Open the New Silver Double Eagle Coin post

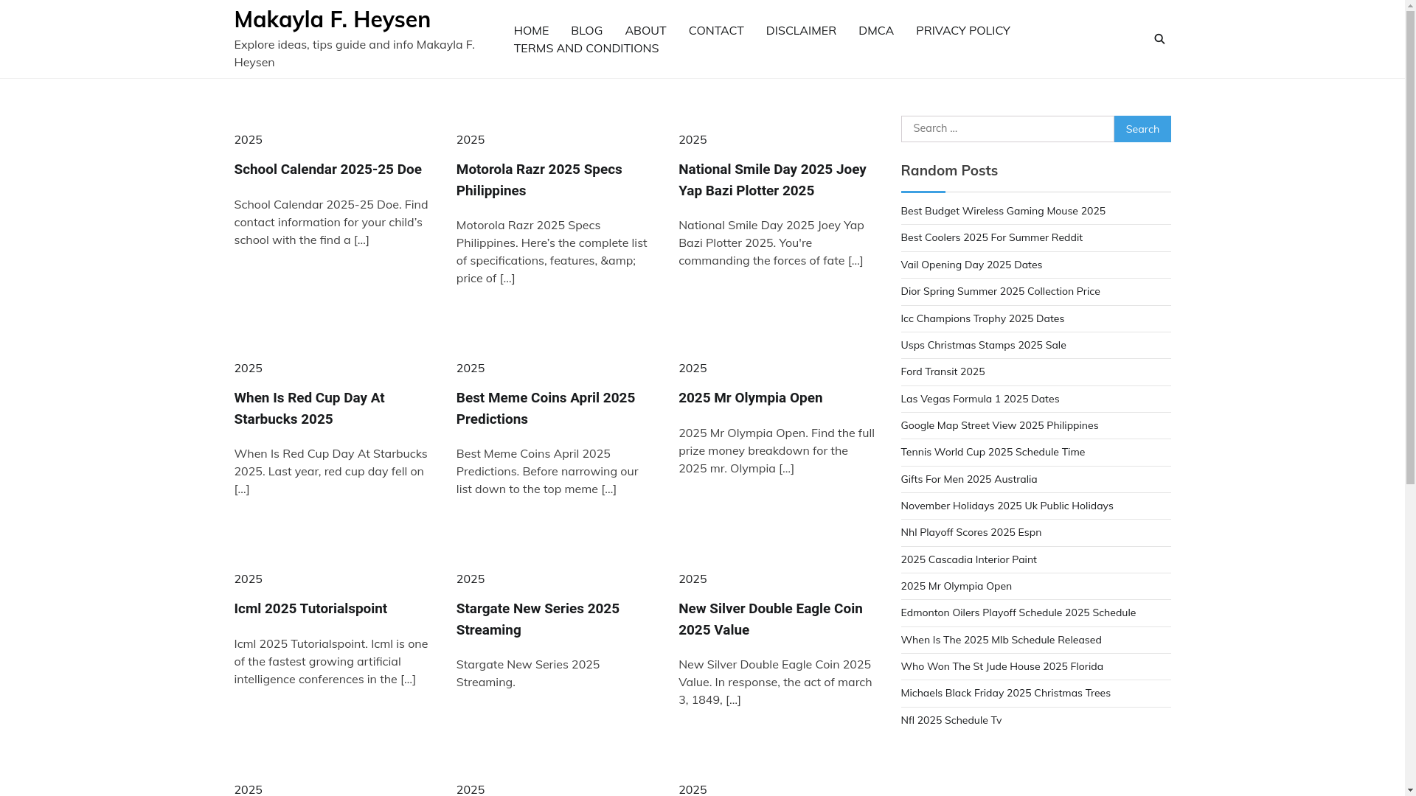(x=770, y=619)
